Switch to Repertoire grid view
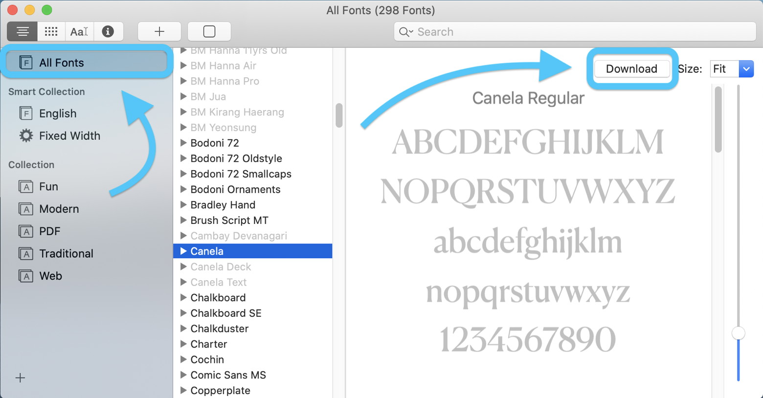Image resolution: width=763 pixels, height=398 pixels. click(51, 32)
